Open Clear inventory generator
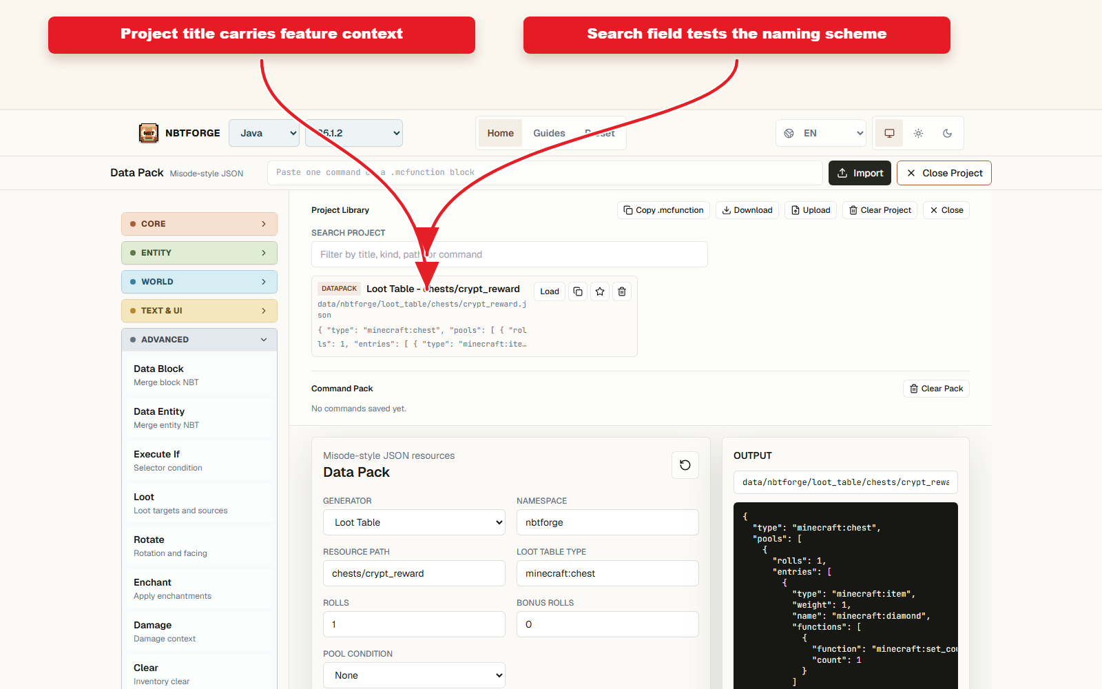 click(x=199, y=674)
